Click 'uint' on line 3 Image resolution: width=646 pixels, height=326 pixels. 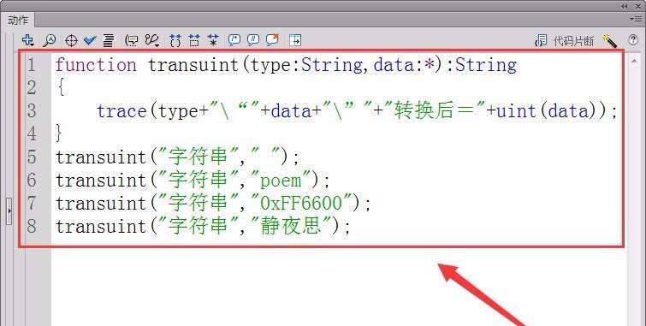tap(518, 111)
